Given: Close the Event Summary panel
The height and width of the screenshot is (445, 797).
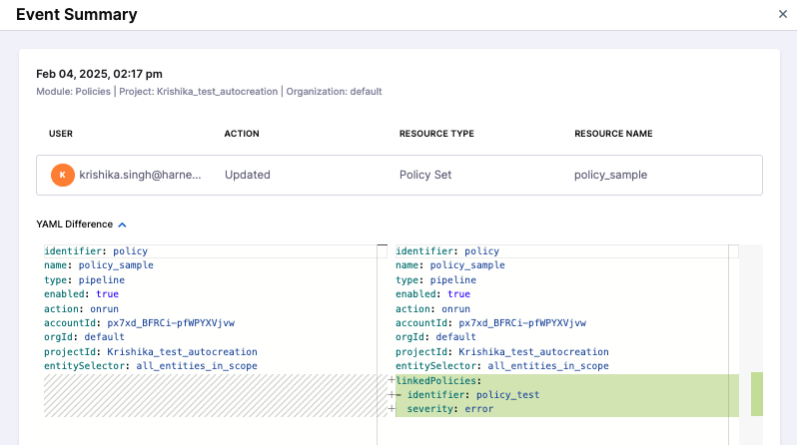Looking at the screenshot, I should pos(782,14).
